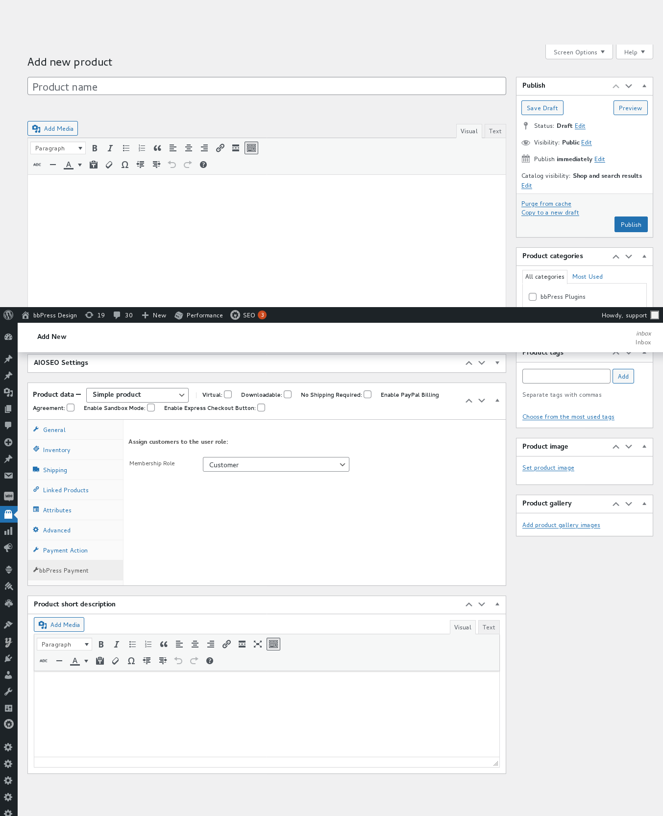Screen dimensions: 663x816
Task: Insert bulleted list in top product editor
Action: (126, 148)
